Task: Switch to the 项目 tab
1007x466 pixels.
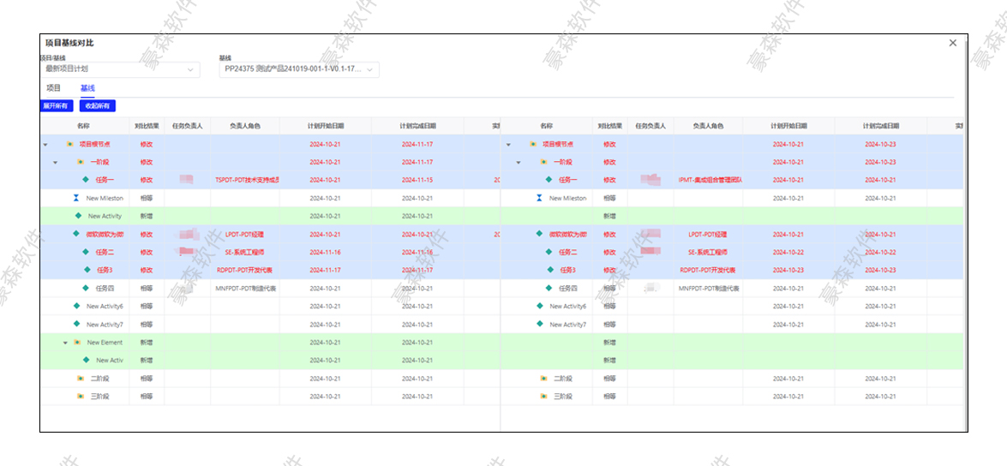Action: (x=53, y=87)
